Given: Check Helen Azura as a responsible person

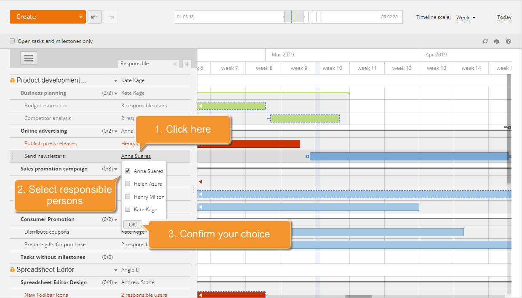Looking at the screenshot, I should tap(127, 184).
